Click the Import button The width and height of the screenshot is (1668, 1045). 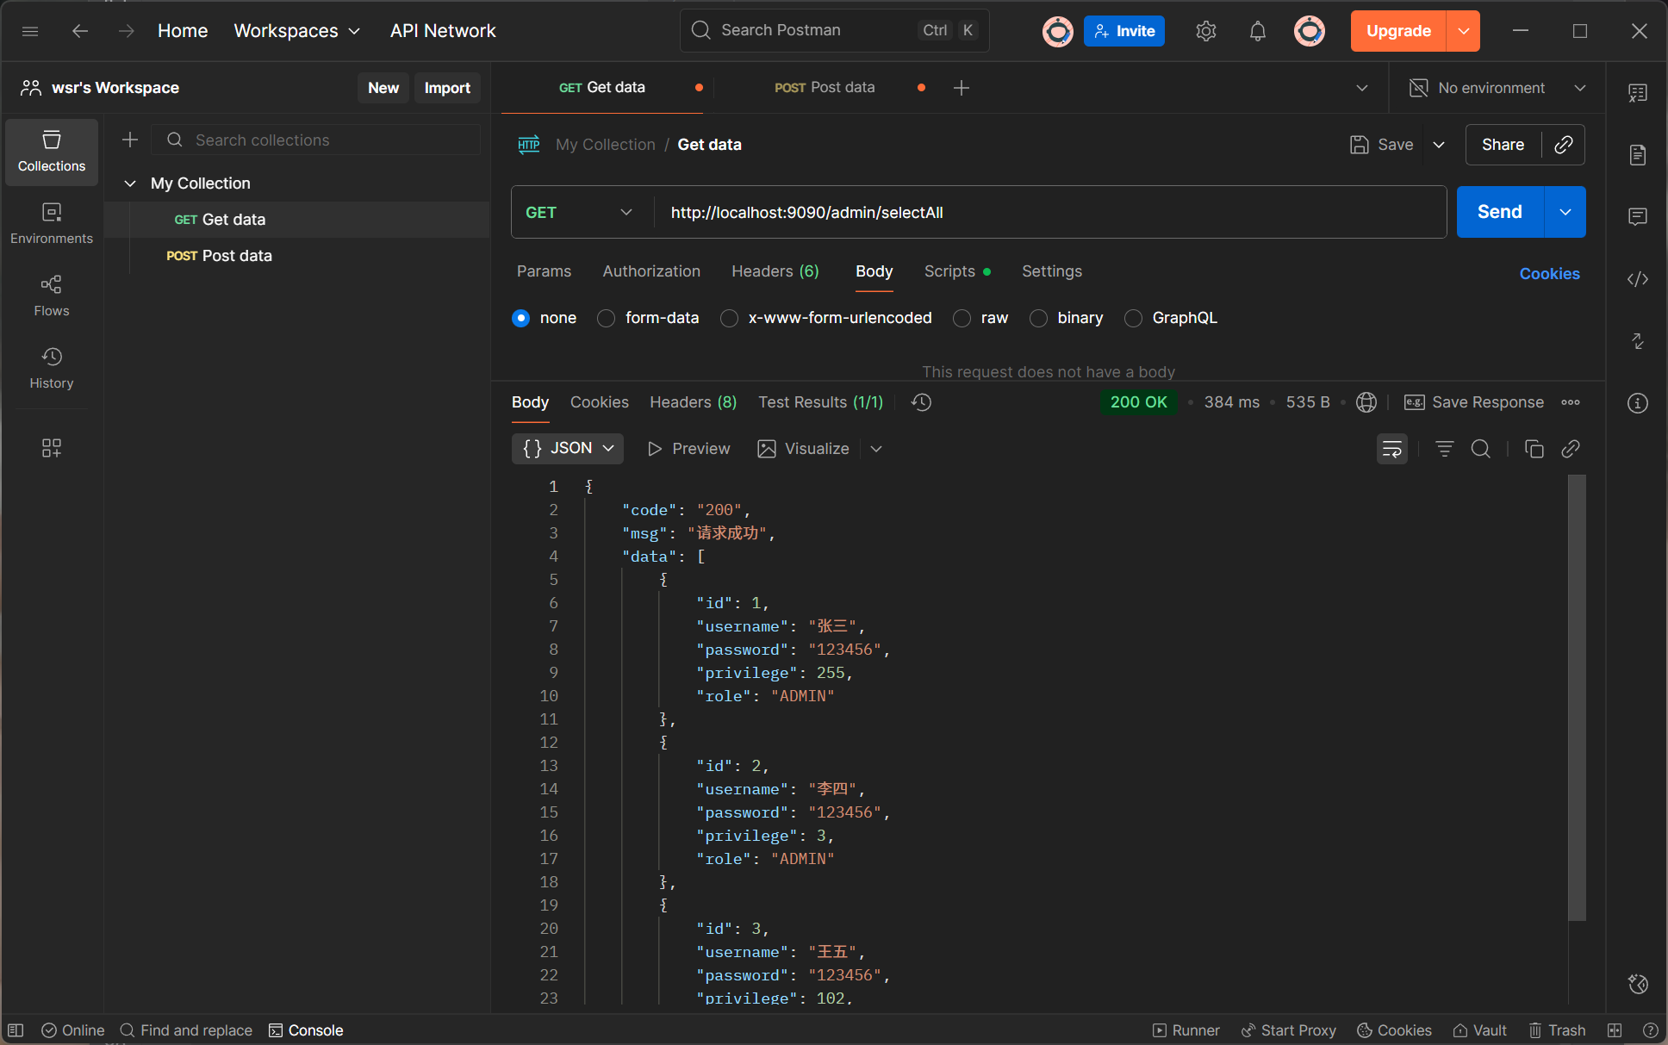(447, 88)
